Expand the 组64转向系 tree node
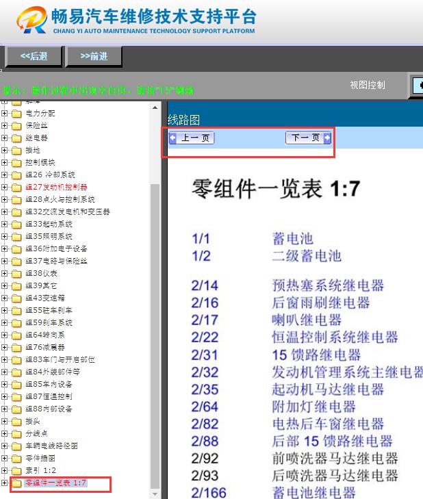 point(4,335)
